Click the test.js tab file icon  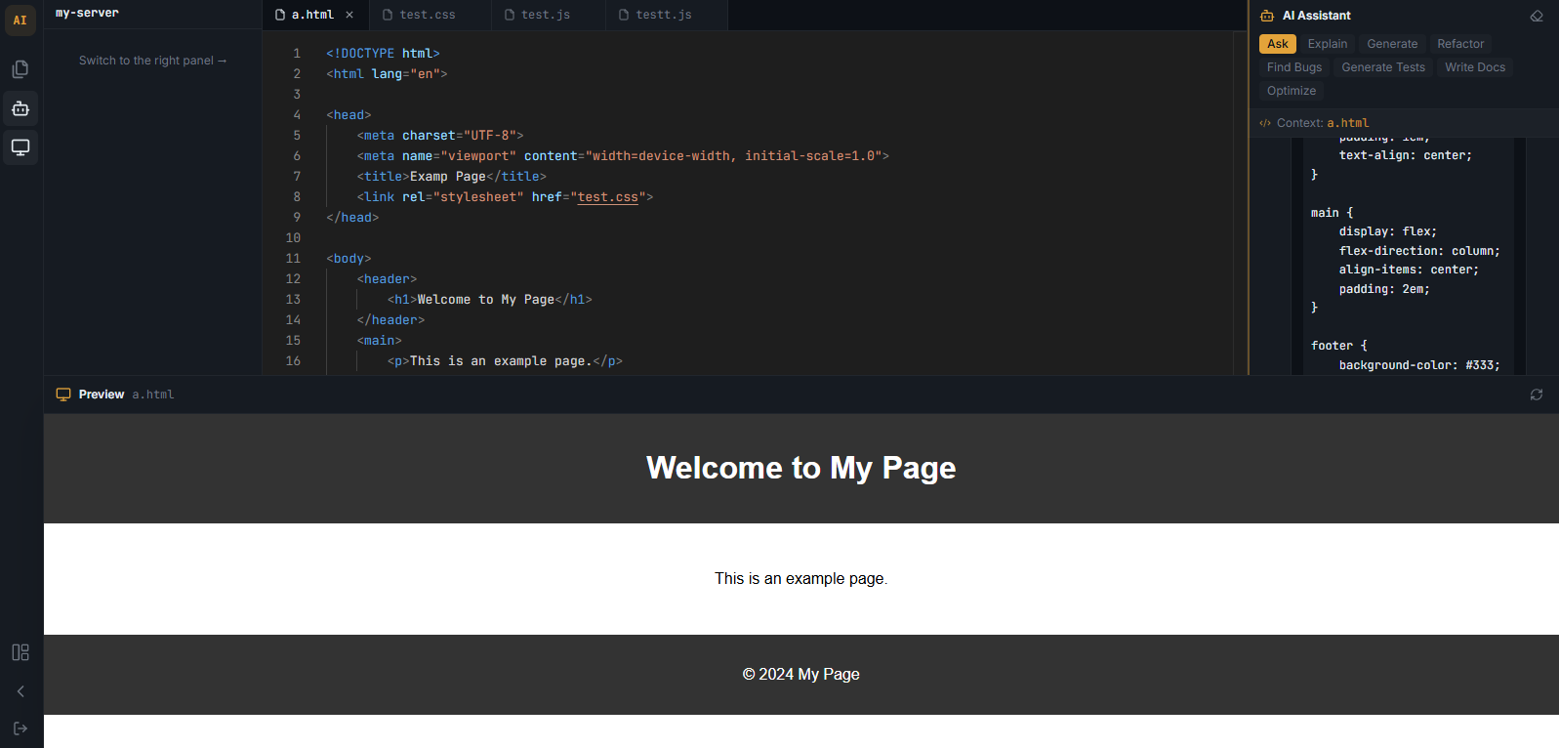click(x=510, y=15)
